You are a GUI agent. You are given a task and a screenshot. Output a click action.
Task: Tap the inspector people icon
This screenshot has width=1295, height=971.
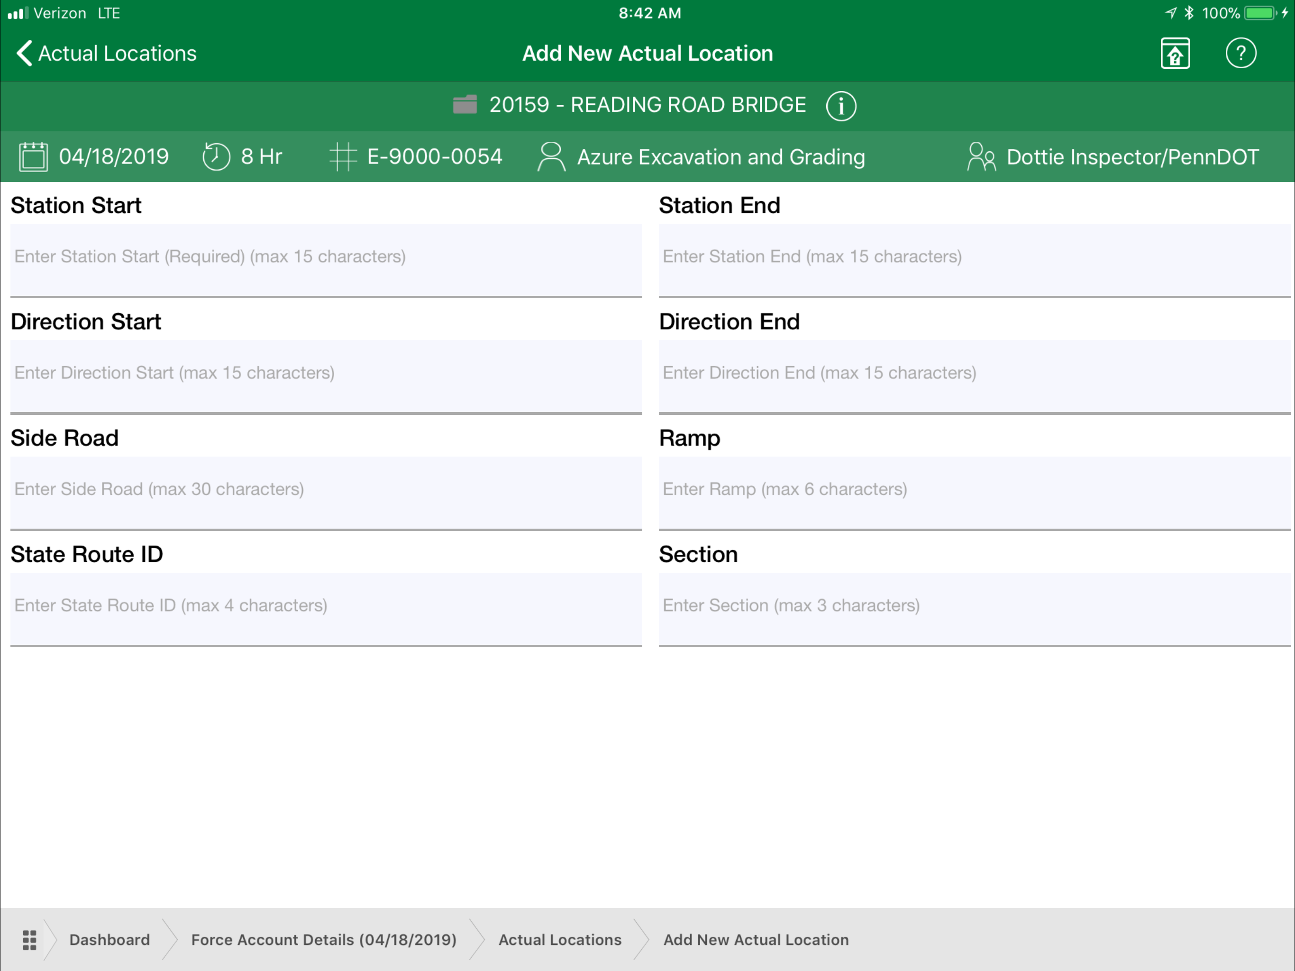click(981, 156)
